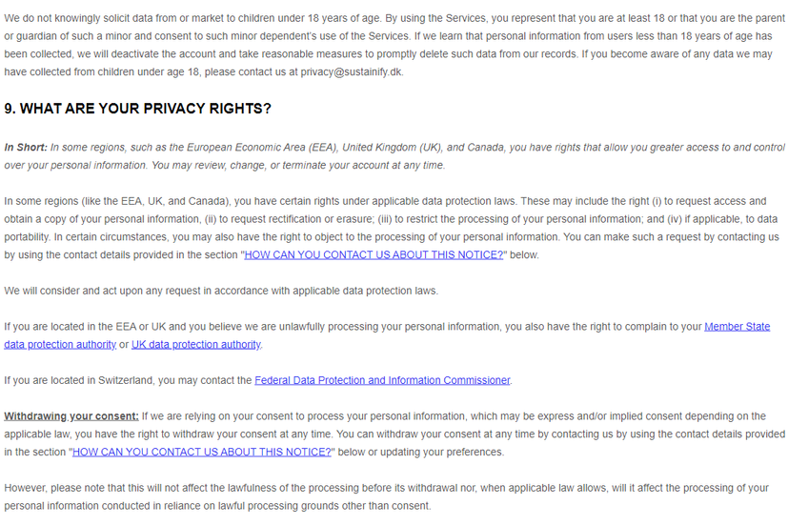Click paragraph starting "However, please note"

(x=387, y=496)
